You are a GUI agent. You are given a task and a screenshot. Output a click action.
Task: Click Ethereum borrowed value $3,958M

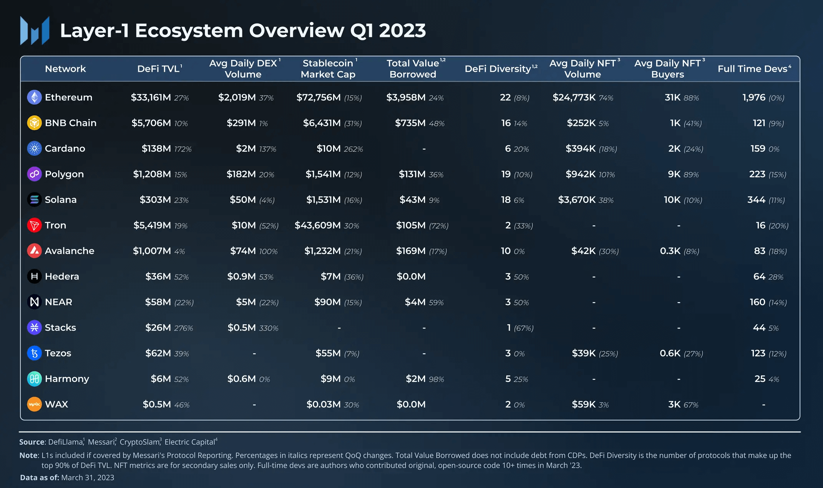coord(406,97)
